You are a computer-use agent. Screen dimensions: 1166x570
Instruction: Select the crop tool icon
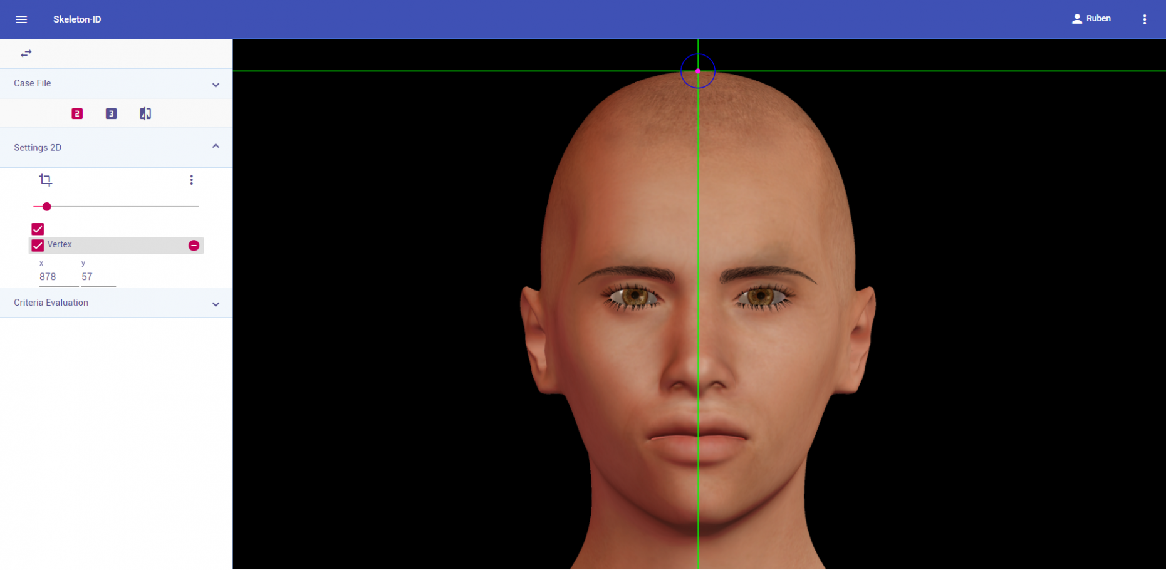click(45, 180)
